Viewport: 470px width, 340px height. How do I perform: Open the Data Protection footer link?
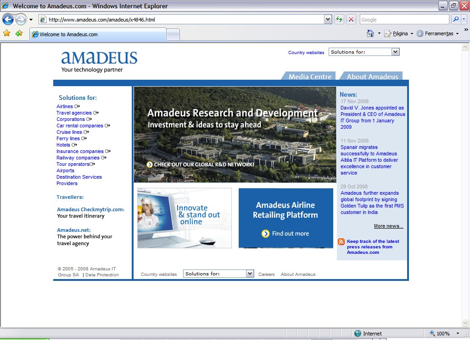(102, 275)
